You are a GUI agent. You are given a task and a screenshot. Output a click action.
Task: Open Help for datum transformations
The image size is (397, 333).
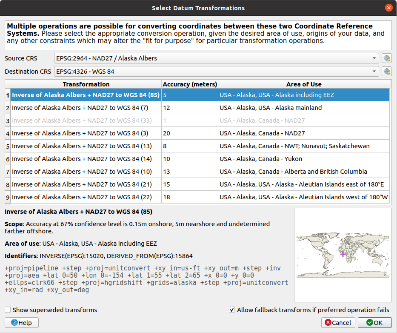click(22, 323)
